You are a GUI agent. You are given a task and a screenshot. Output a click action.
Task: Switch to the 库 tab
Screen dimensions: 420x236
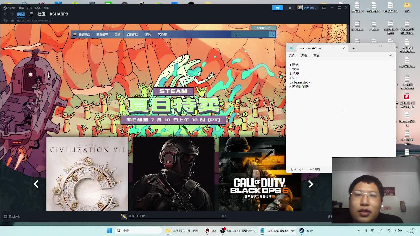tap(31, 14)
